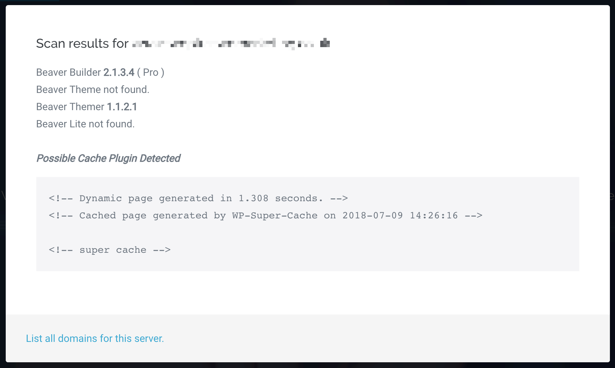Click the Beaver Themer version 1.1.2.1
615x368 pixels.
point(122,107)
